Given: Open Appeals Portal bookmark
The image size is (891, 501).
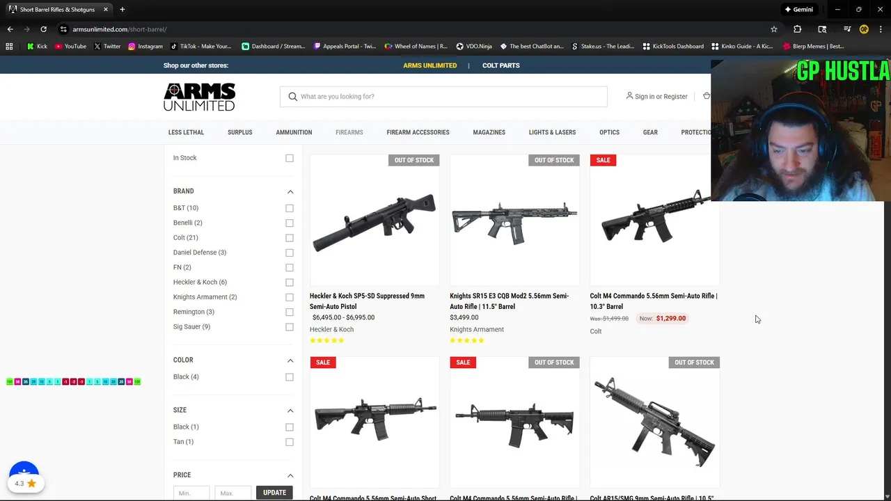Looking at the screenshot, I should (345, 46).
